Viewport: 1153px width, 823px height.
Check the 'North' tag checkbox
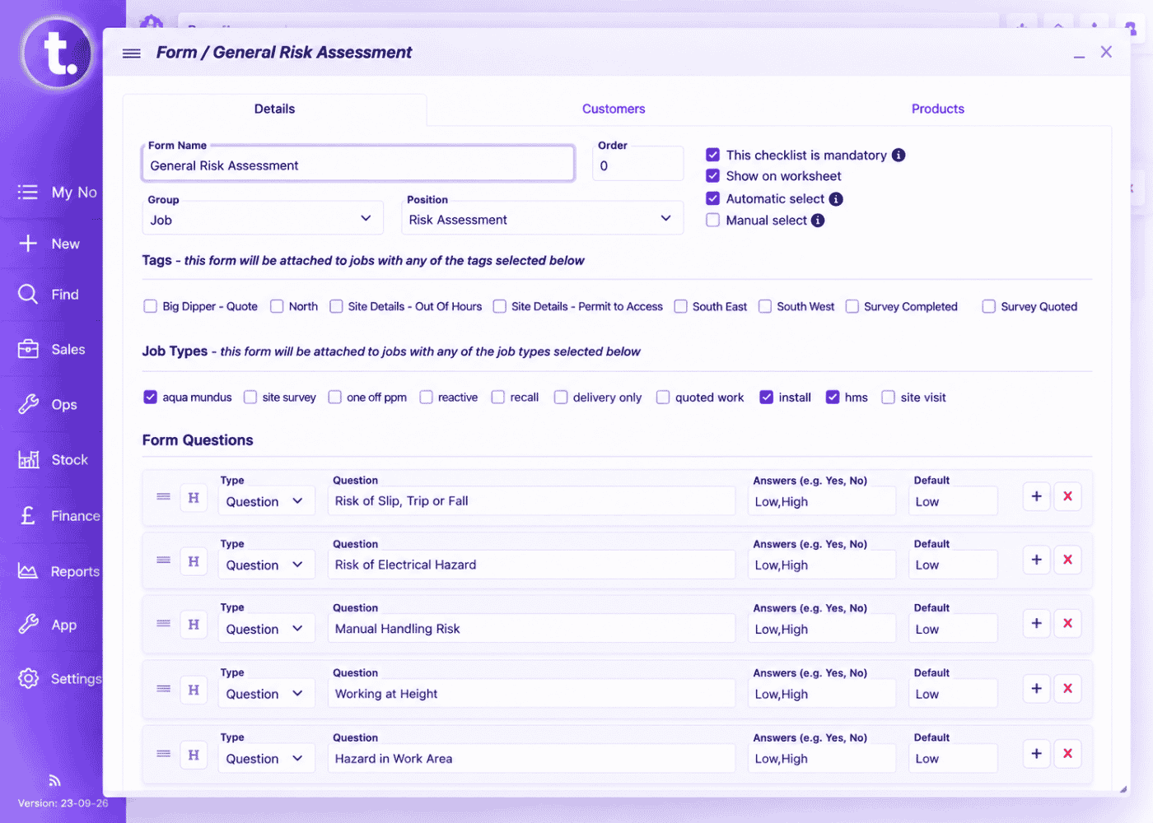277,306
